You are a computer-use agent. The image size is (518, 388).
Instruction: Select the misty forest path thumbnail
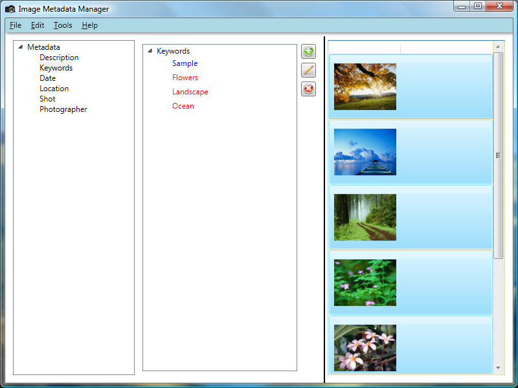(x=365, y=217)
